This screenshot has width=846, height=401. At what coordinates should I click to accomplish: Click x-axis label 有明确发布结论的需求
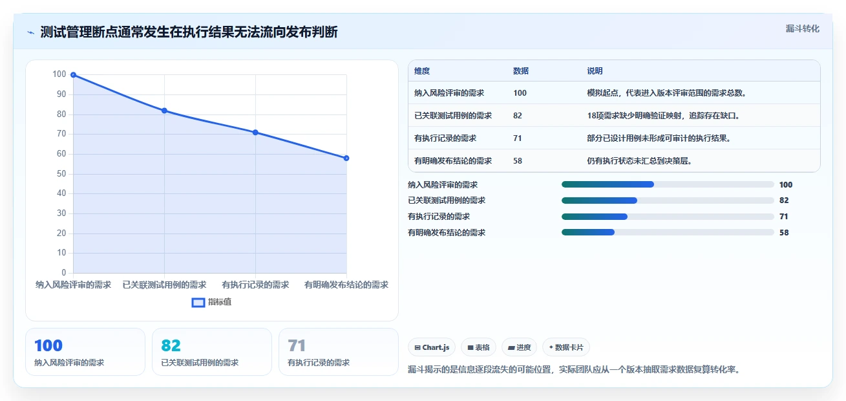click(x=346, y=285)
